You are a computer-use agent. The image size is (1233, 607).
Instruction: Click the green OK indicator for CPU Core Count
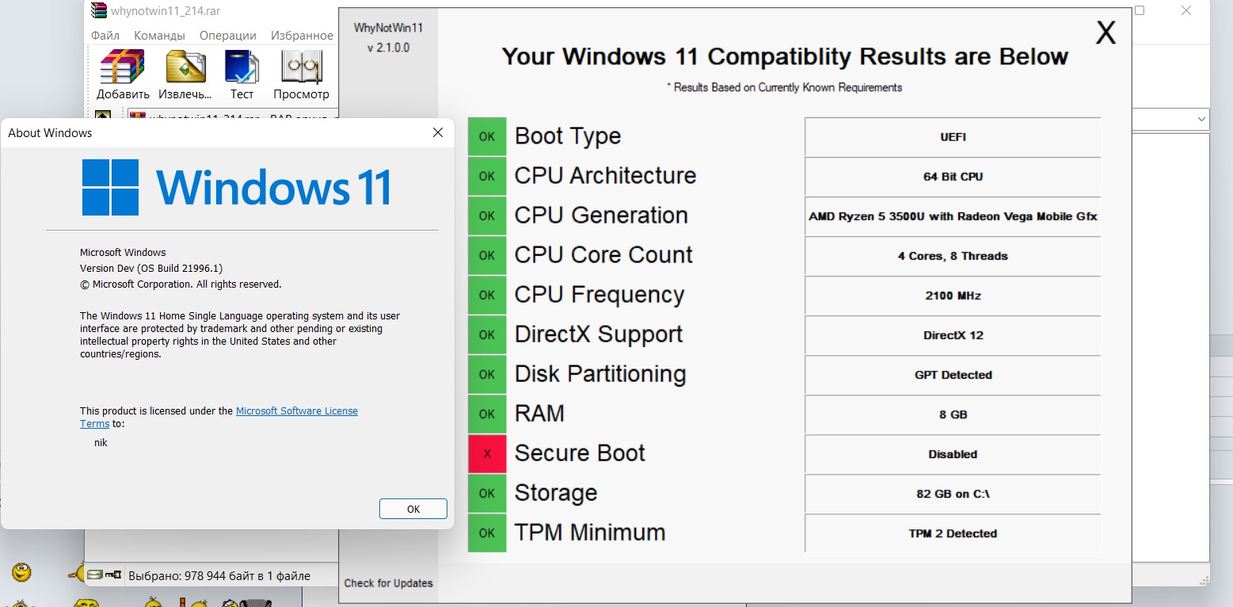click(x=487, y=256)
